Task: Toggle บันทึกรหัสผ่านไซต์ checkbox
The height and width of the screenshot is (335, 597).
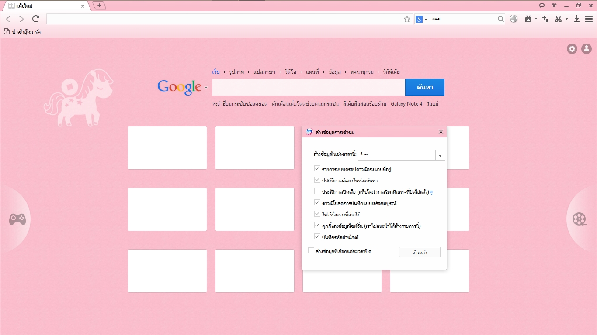Action: click(317, 236)
